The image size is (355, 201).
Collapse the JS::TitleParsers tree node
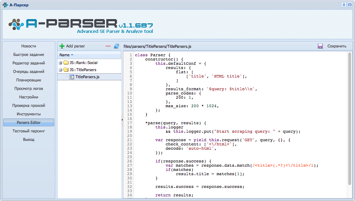[61, 70]
